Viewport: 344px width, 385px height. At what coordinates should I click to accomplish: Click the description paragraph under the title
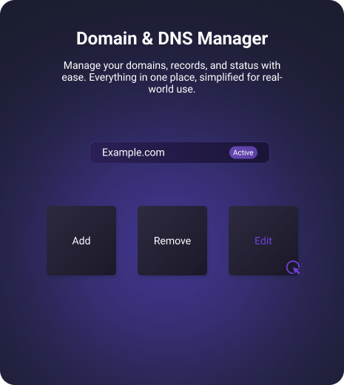(172, 77)
